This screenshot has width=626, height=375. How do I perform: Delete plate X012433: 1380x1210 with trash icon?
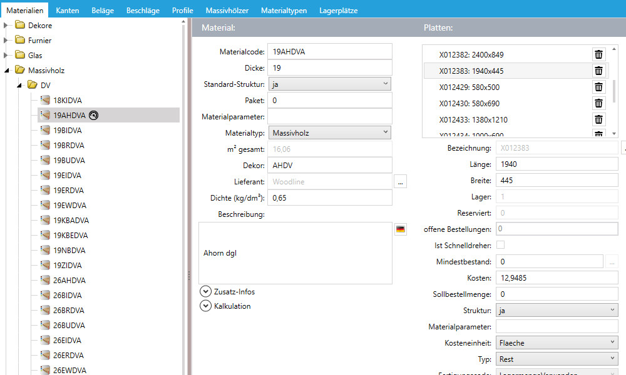point(598,119)
